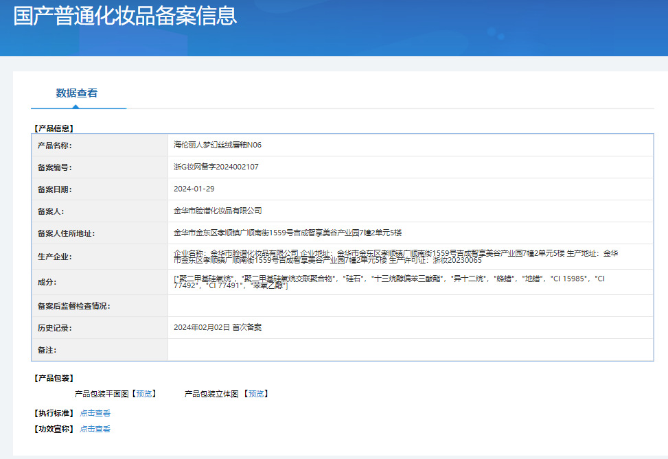Click the 备案编号 label

tap(54, 167)
